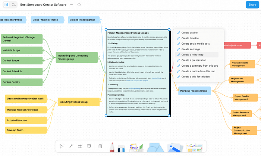The image size is (261, 156).
Task: Expand connector tool options caret
Action: coord(73,144)
